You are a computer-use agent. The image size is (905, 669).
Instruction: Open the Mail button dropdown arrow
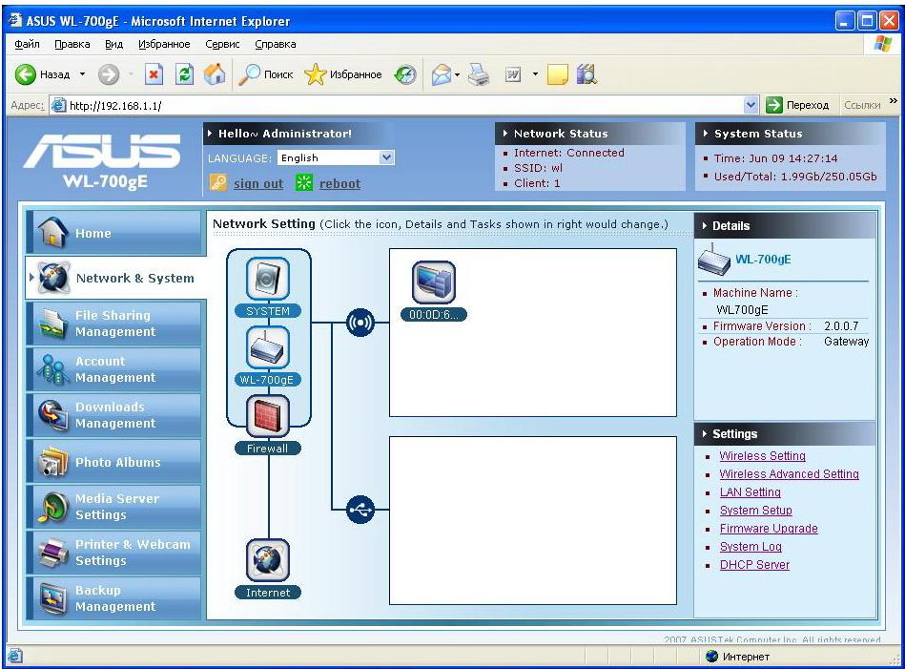(x=457, y=74)
